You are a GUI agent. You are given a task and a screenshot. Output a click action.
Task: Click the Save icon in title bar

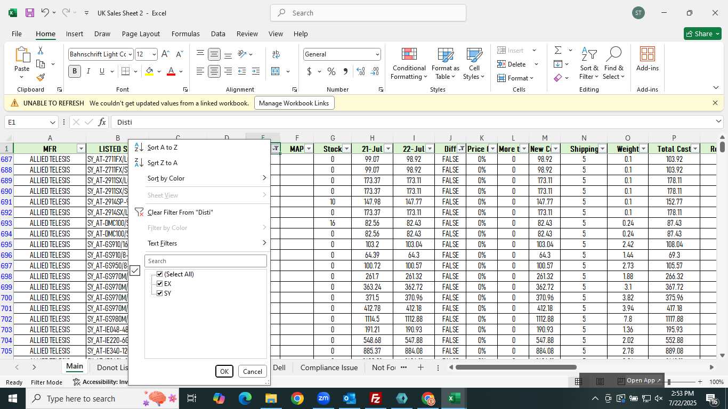point(30,13)
